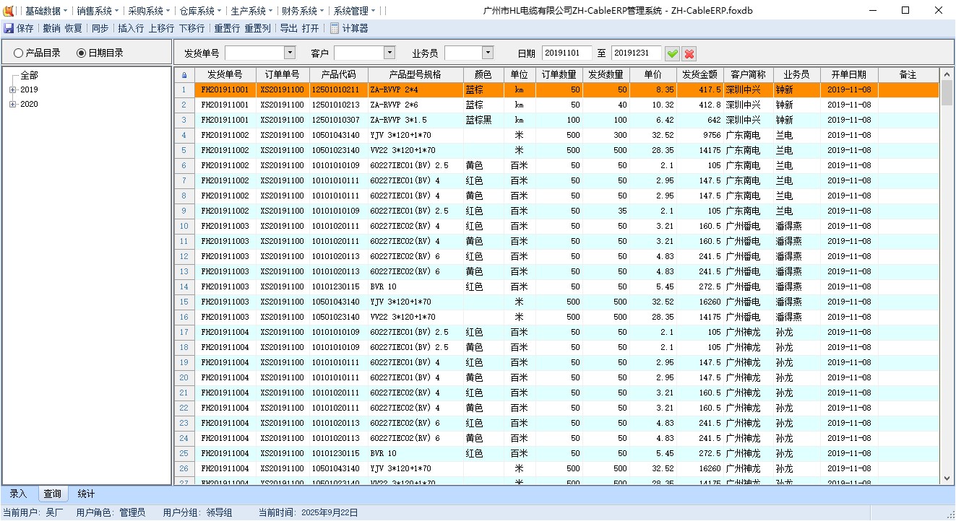This screenshot has height=521, width=956.
Task: Click the 导出 export button
Action: pyautogui.click(x=288, y=28)
